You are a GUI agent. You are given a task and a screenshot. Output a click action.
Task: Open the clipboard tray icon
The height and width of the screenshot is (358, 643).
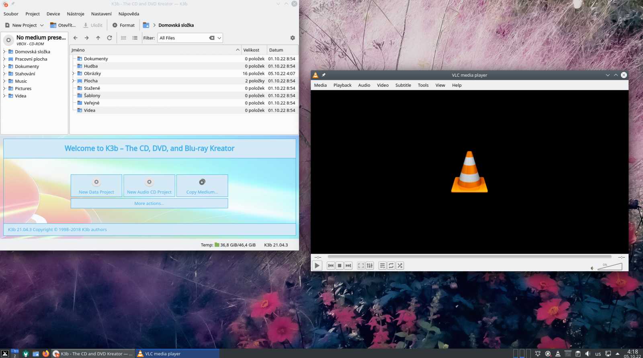[578, 354]
